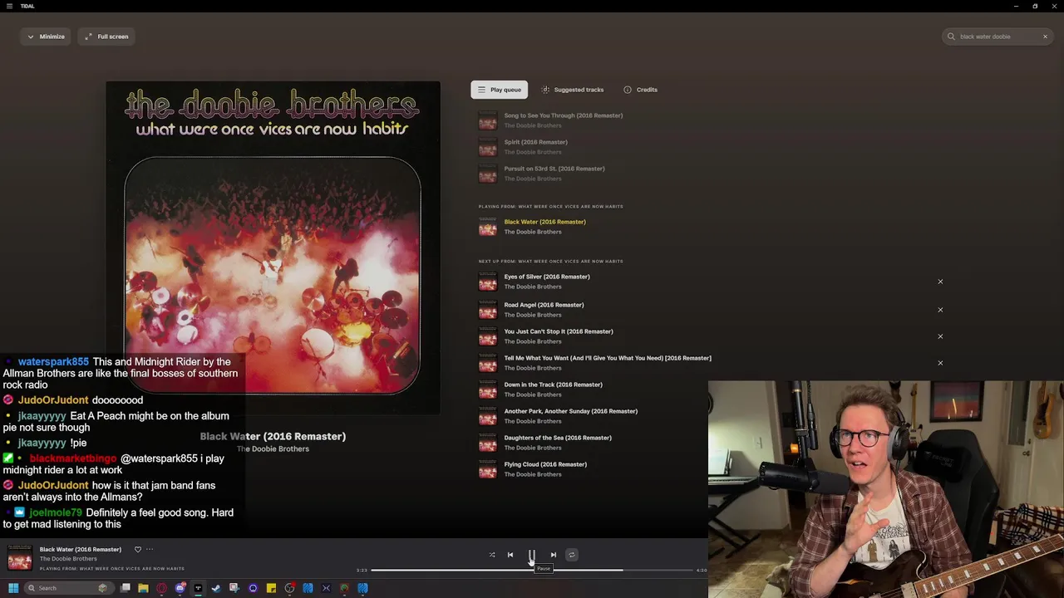Play Eyes of Silver (2016 Remaster)

click(546, 277)
